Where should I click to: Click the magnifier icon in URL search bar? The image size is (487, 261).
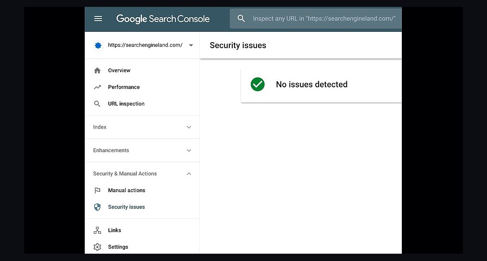click(x=241, y=18)
